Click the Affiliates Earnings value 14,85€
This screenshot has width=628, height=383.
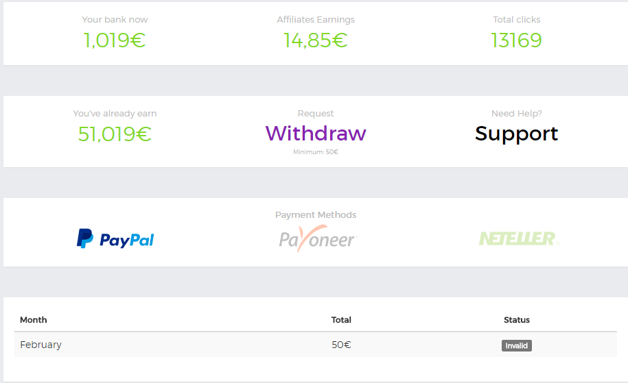[x=316, y=40]
